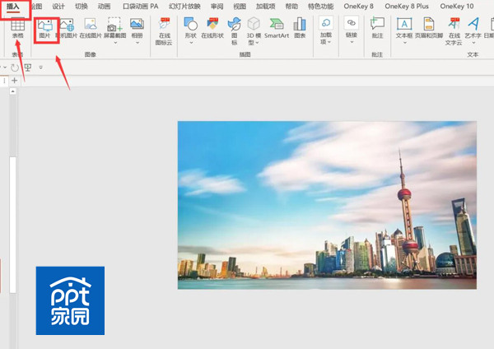Click the slide panel scroll up arrow
This screenshot has height=349, width=494.
(x=12, y=91)
